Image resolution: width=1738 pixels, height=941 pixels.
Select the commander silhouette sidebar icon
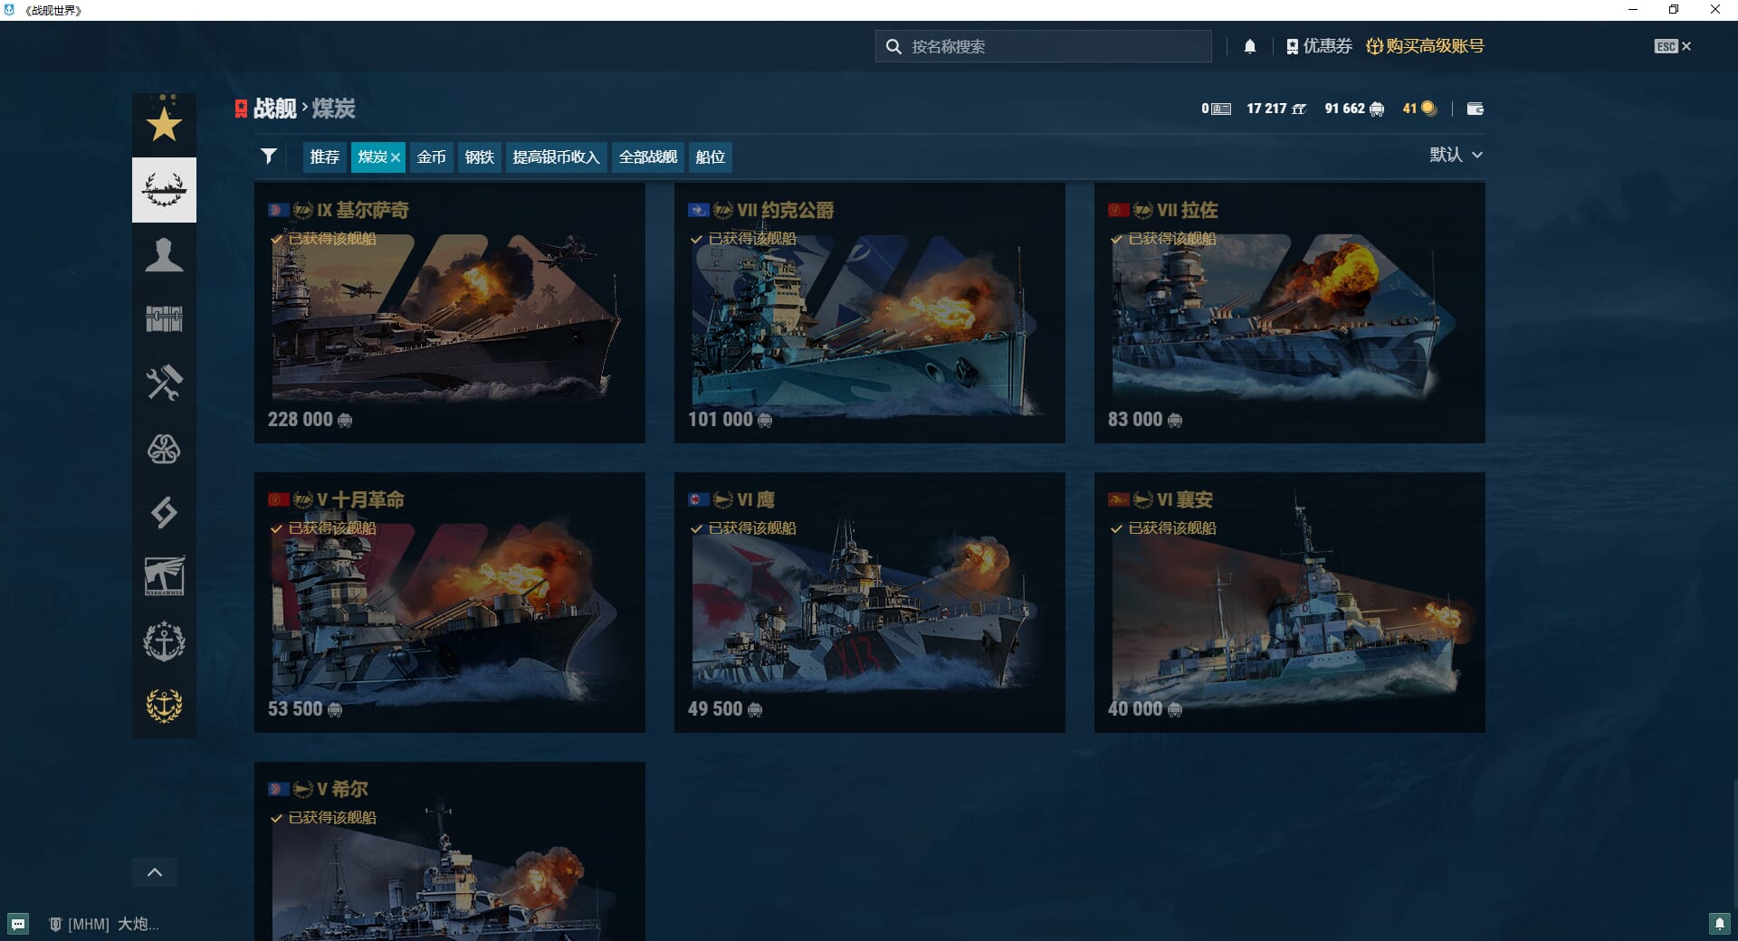coord(164,255)
